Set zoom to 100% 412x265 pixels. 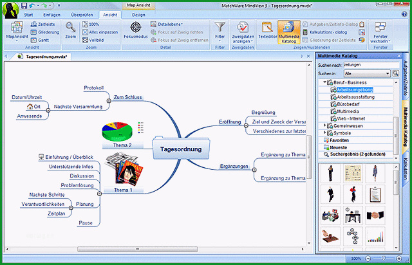pos(91,24)
